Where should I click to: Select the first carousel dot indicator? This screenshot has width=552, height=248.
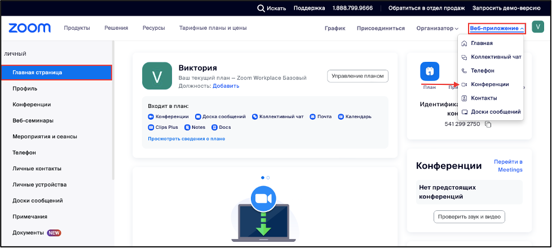point(263,178)
